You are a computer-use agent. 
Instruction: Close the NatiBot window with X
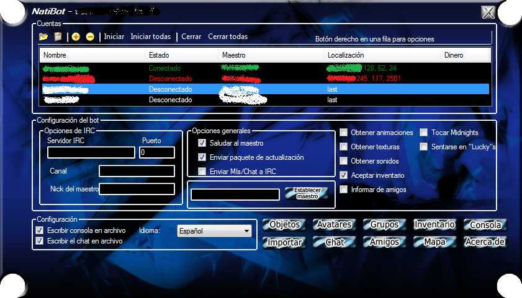point(488,12)
